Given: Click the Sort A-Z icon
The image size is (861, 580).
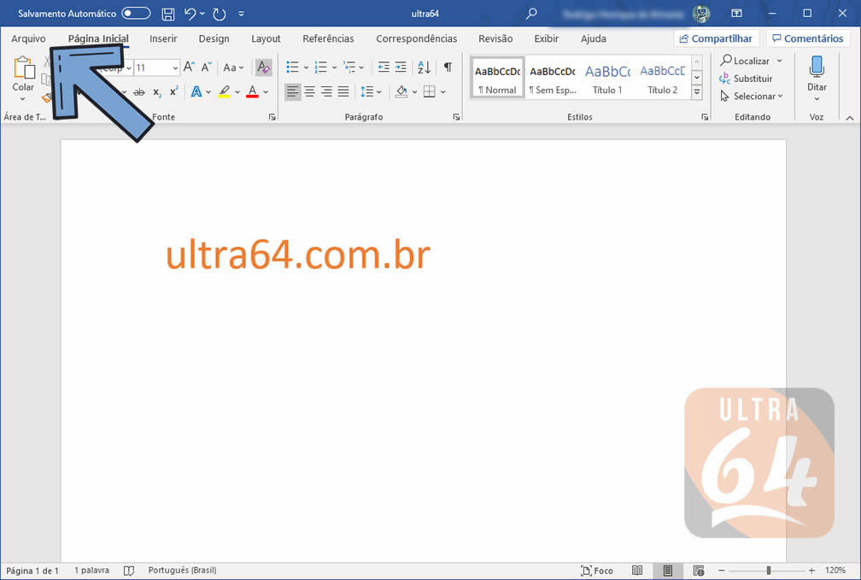Looking at the screenshot, I should point(425,67).
